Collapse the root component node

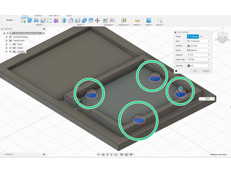4,33
